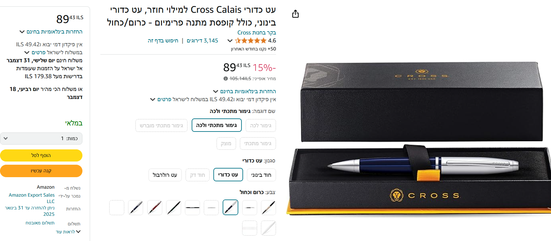
Task: Click the share icon above product image
Action: (295, 14)
